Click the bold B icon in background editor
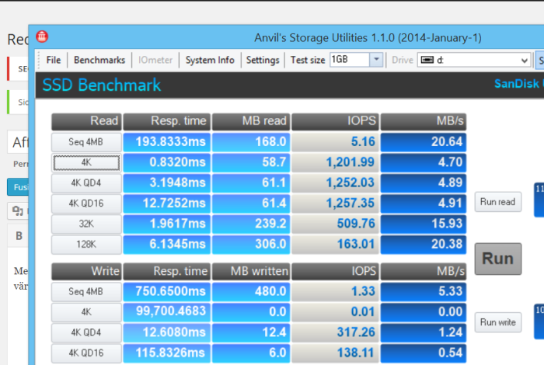The image size is (544, 365). coord(19,235)
